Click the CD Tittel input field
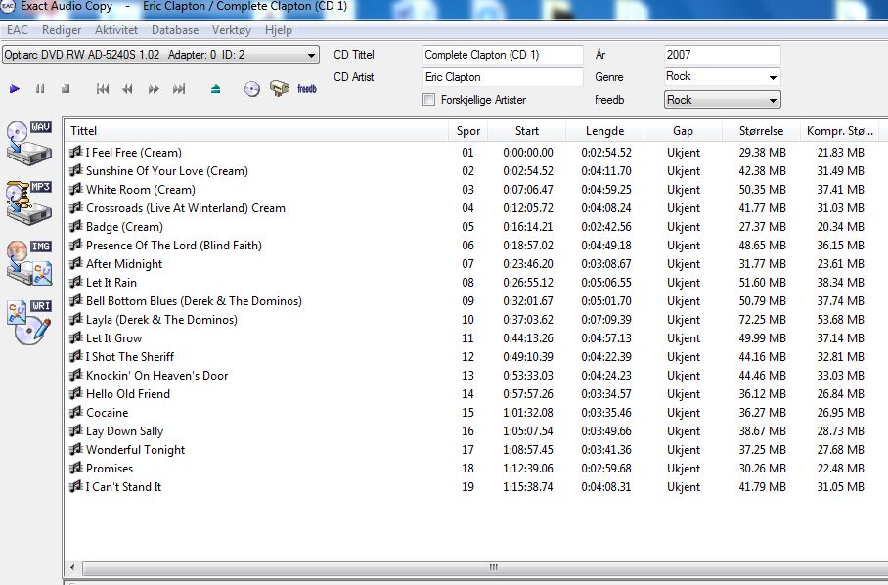 pyautogui.click(x=503, y=55)
